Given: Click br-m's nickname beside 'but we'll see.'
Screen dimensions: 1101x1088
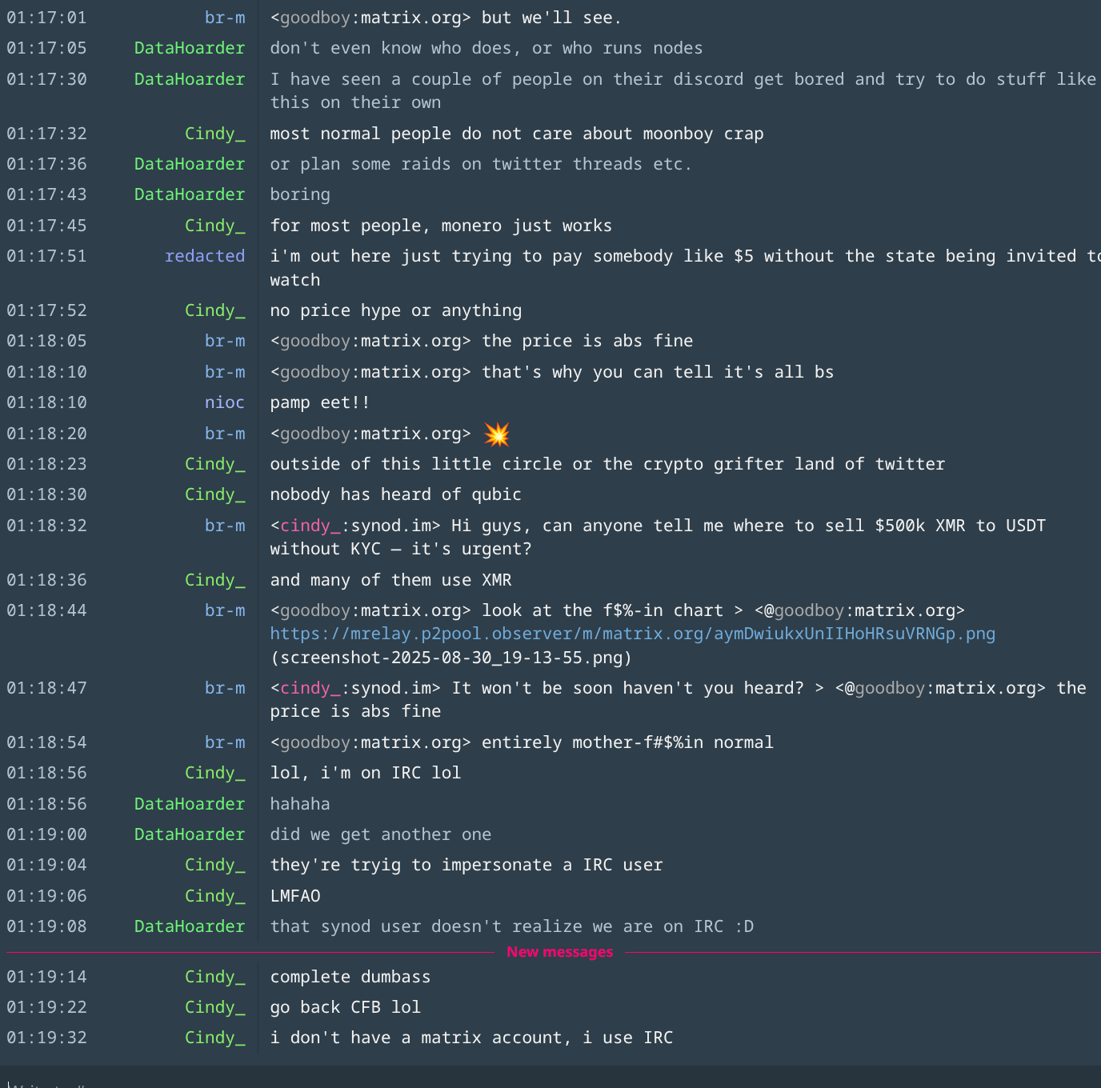Looking at the screenshot, I should [x=224, y=18].
